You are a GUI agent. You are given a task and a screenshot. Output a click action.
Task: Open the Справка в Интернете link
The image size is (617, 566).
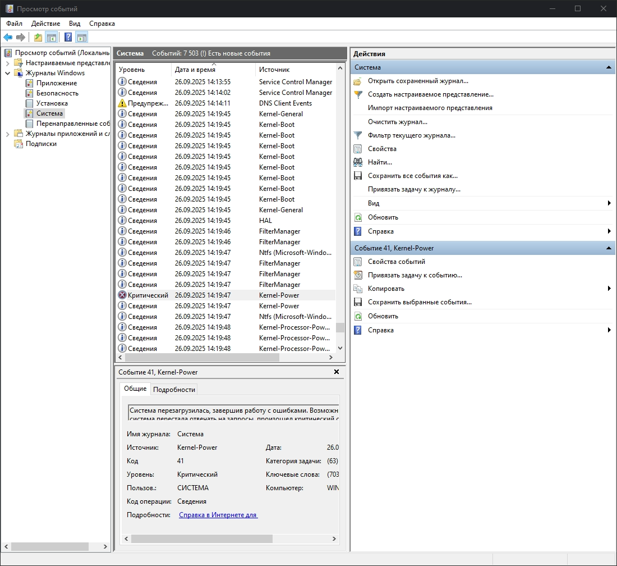[x=218, y=515]
